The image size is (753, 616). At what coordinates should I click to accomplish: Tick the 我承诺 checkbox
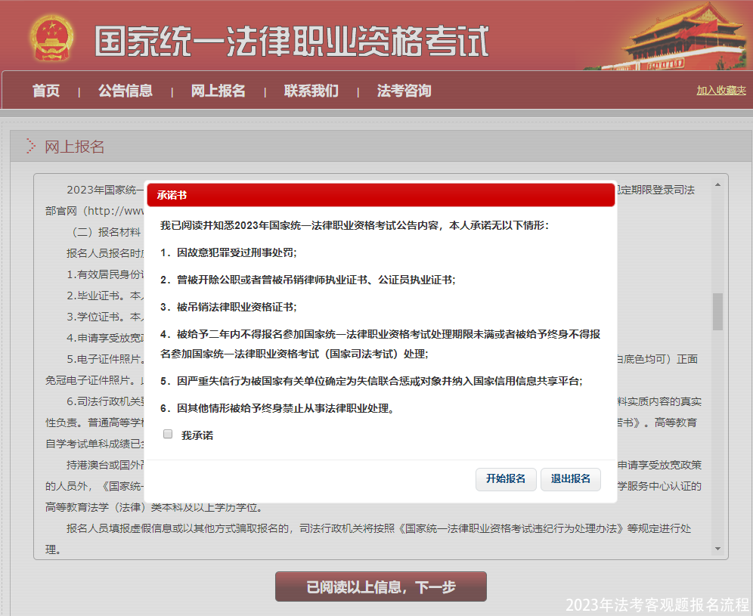pyautogui.click(x=168, y=435)
